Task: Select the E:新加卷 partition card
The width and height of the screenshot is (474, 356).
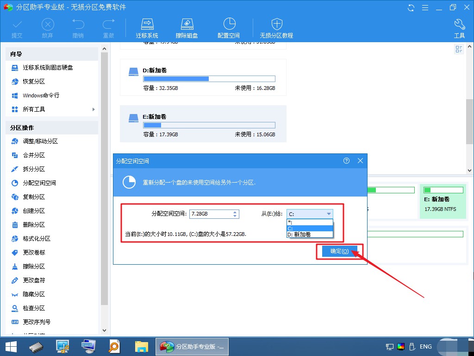Action: pyautogui.click(x=203, y=124)
